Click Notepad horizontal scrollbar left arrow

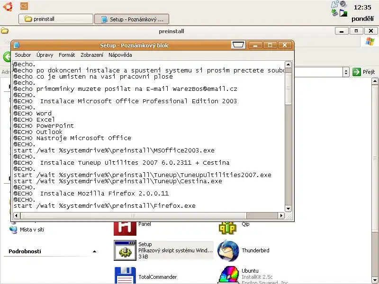pyautogui.click(x=17, y=215)
